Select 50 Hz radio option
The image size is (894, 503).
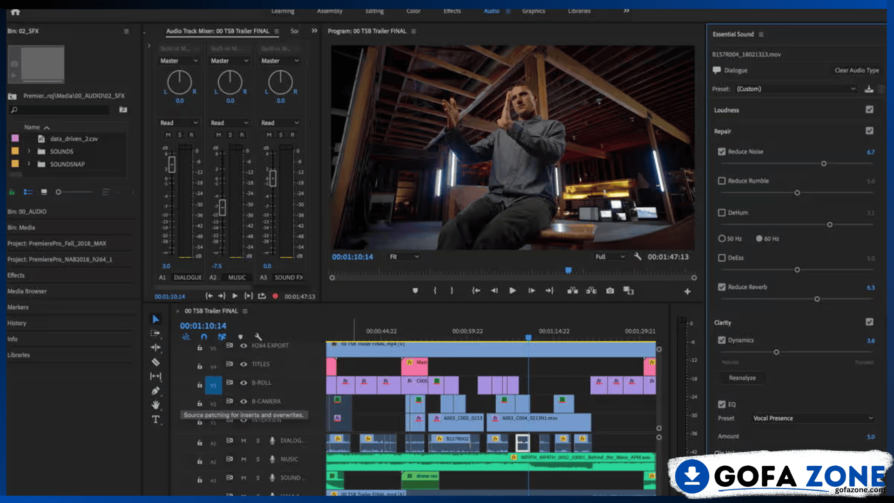point(722,238)
